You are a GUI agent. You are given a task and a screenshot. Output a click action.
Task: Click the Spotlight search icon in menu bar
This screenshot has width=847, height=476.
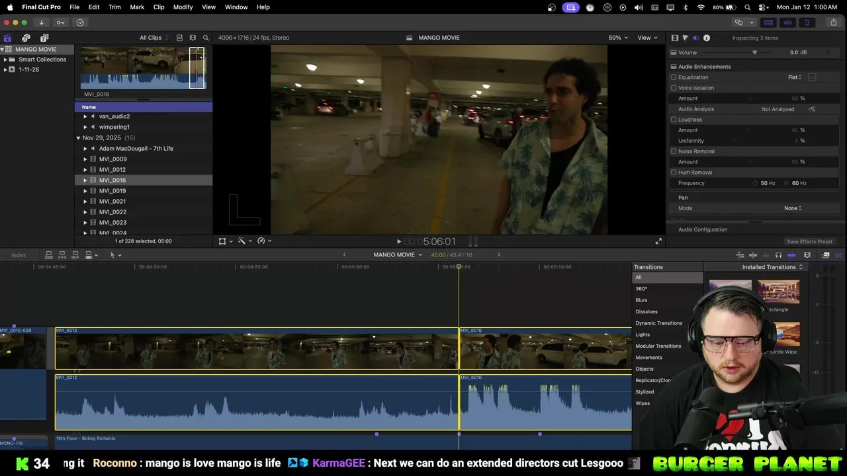coord(748,7)
